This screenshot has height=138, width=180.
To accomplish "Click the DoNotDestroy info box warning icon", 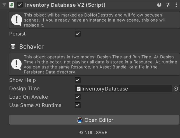I will click(x=16, y=20).
